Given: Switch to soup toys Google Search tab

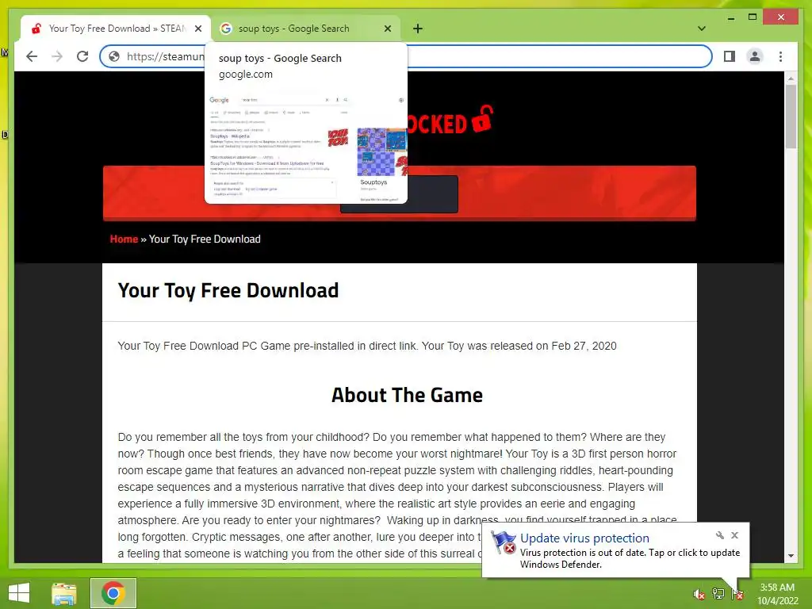Looking at the screenshot, I should [x=305, y=29].
